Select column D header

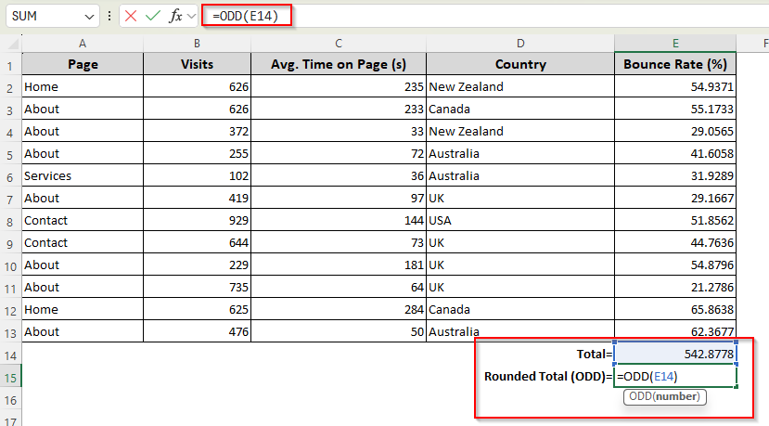520,44
